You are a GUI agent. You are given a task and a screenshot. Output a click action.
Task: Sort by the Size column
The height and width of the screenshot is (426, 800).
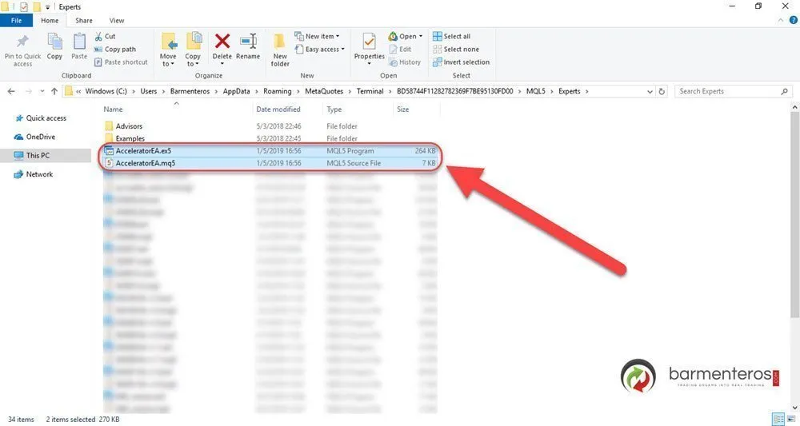[403, 109]
